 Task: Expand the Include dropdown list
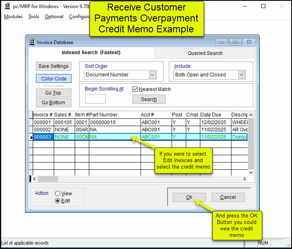click(x=242, y=75)
